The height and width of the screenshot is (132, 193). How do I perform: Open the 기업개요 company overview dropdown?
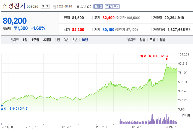point(112,6)
